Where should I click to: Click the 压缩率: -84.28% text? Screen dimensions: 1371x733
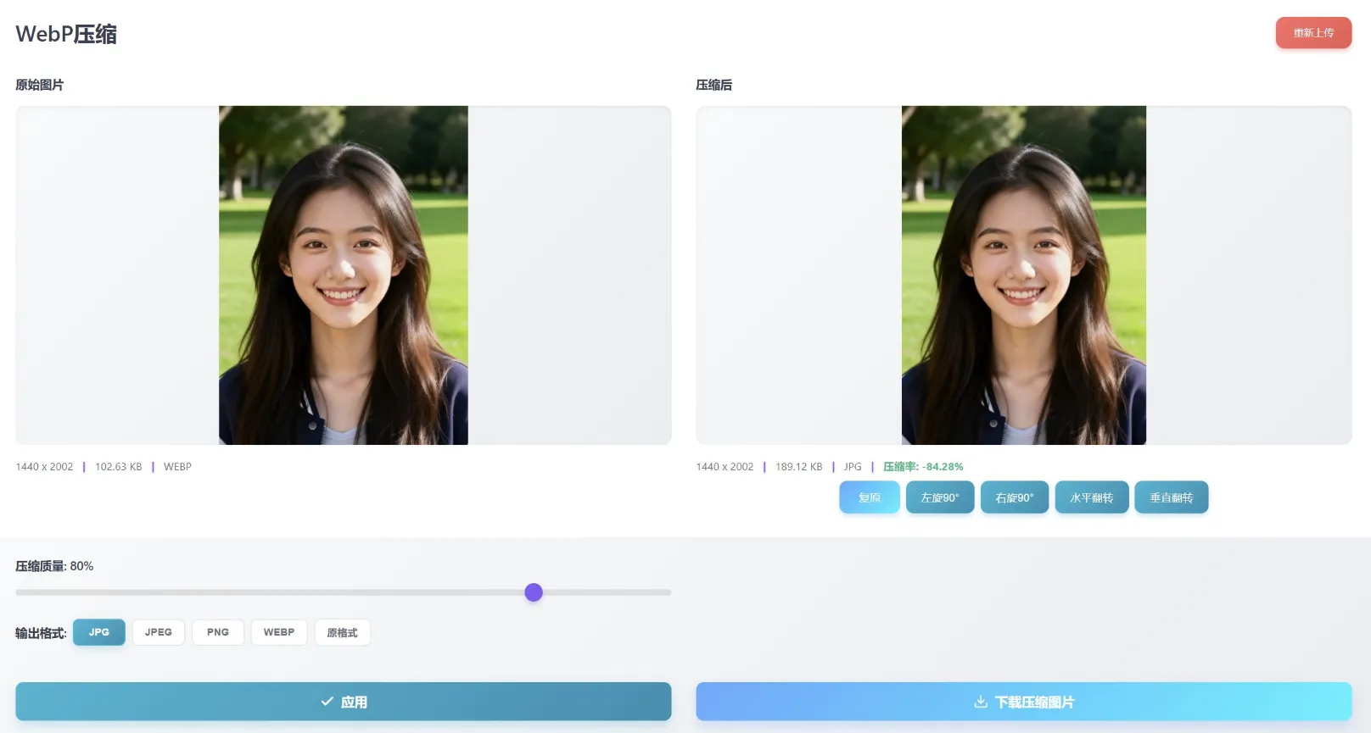pyautogui.click(x=923, y=467)
